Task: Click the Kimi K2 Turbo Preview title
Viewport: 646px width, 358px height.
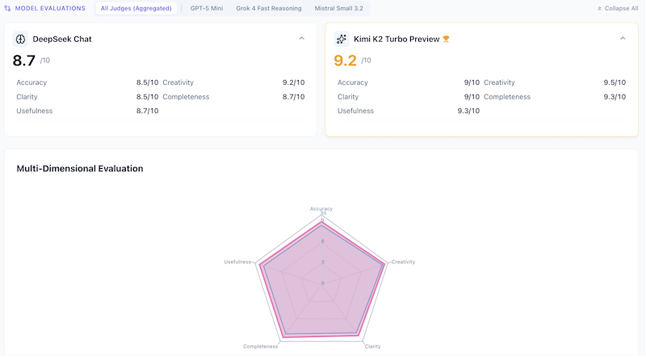Action: click(x=396, y=39)
